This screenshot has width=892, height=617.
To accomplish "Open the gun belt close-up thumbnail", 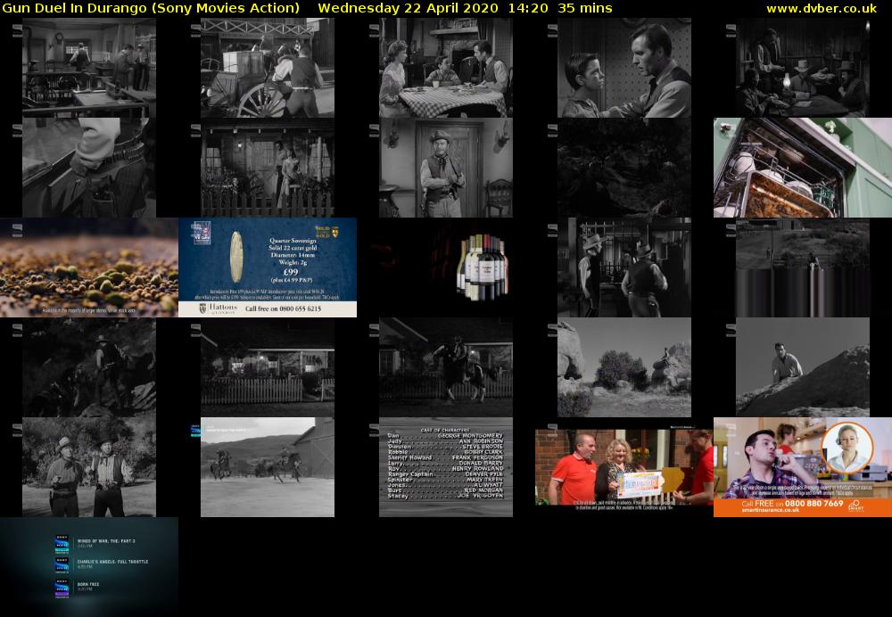I will pyautogui.click(x=88, y=168).
